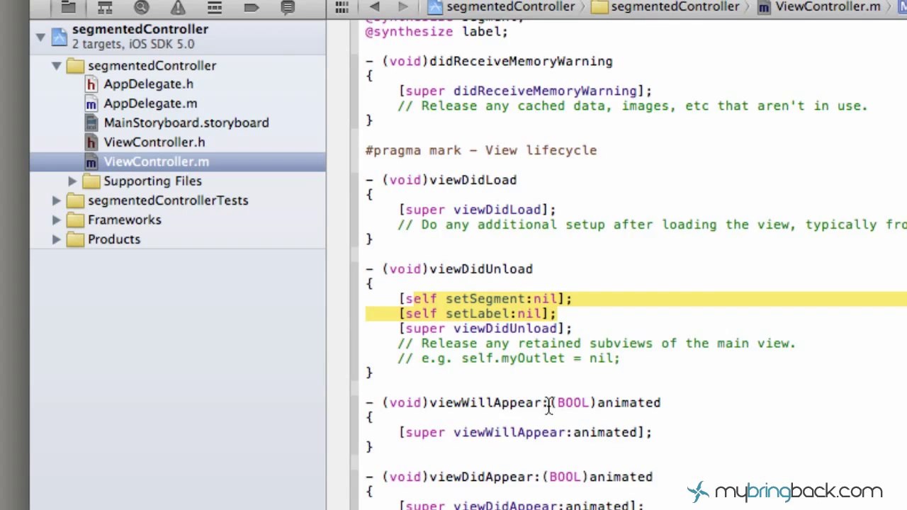The height and width of the screenshot is (510, 907).
Task: Select ViewController.m in the navigator
Action: [x=178, y=161]
